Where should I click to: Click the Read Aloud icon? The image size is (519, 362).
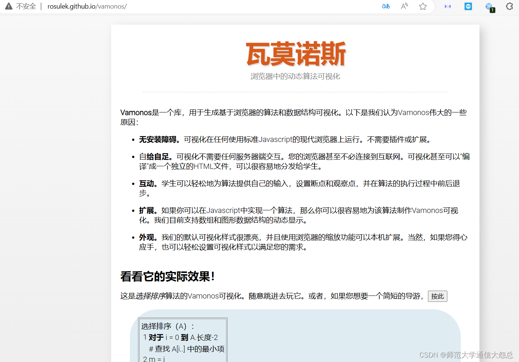click(404, 6)
